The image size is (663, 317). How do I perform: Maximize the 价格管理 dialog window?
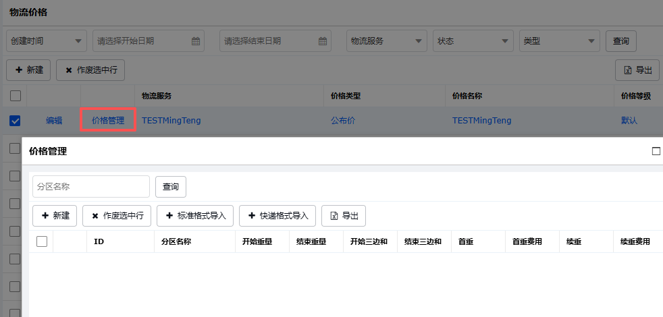656,151
